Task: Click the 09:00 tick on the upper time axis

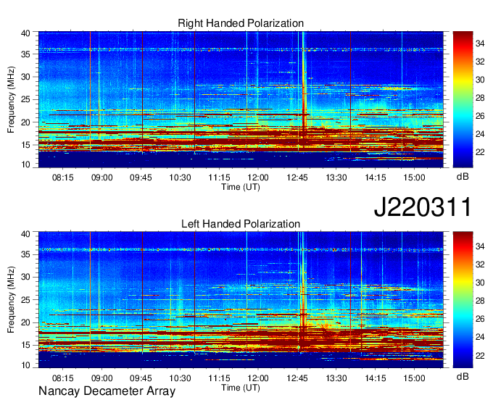Action: coord(102,178)
